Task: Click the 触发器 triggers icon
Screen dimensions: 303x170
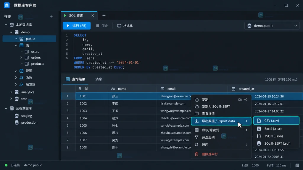Action: pyautogui.click(x=21, y=84)
